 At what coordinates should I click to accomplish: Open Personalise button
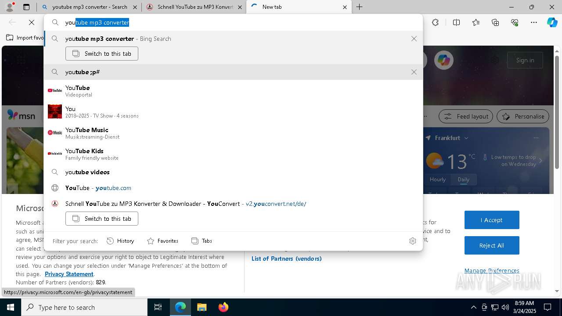tap(523, 116)
